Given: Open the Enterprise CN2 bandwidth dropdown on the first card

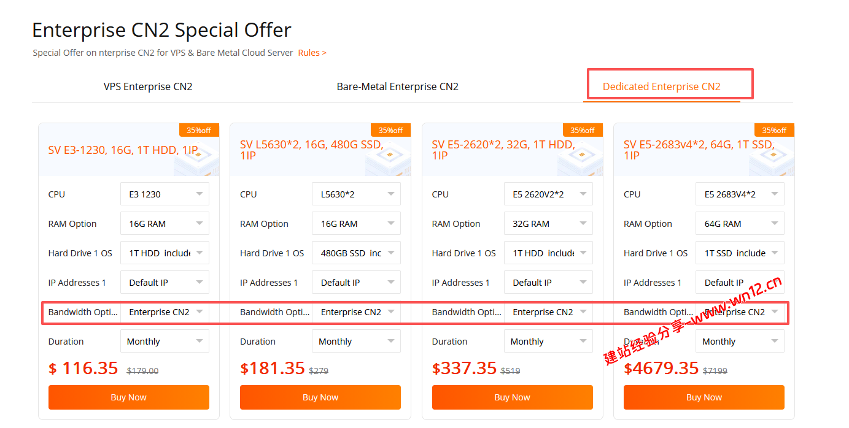Looking at the screenshot, I should (165, 311).
